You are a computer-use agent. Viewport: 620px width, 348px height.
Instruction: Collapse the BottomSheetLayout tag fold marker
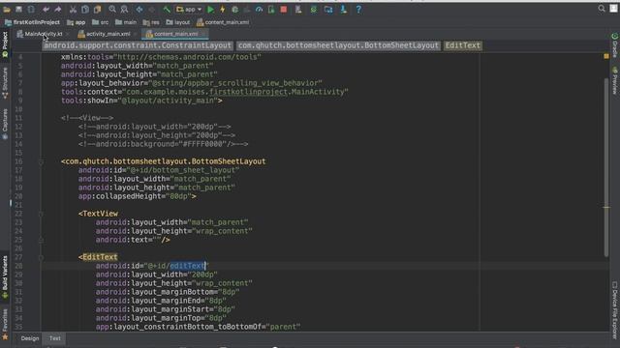coord(41,161)
